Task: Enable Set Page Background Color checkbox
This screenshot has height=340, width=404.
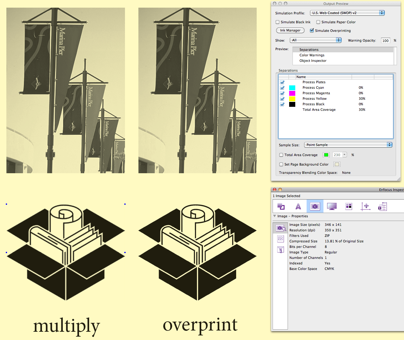Action: pos(281,164)
